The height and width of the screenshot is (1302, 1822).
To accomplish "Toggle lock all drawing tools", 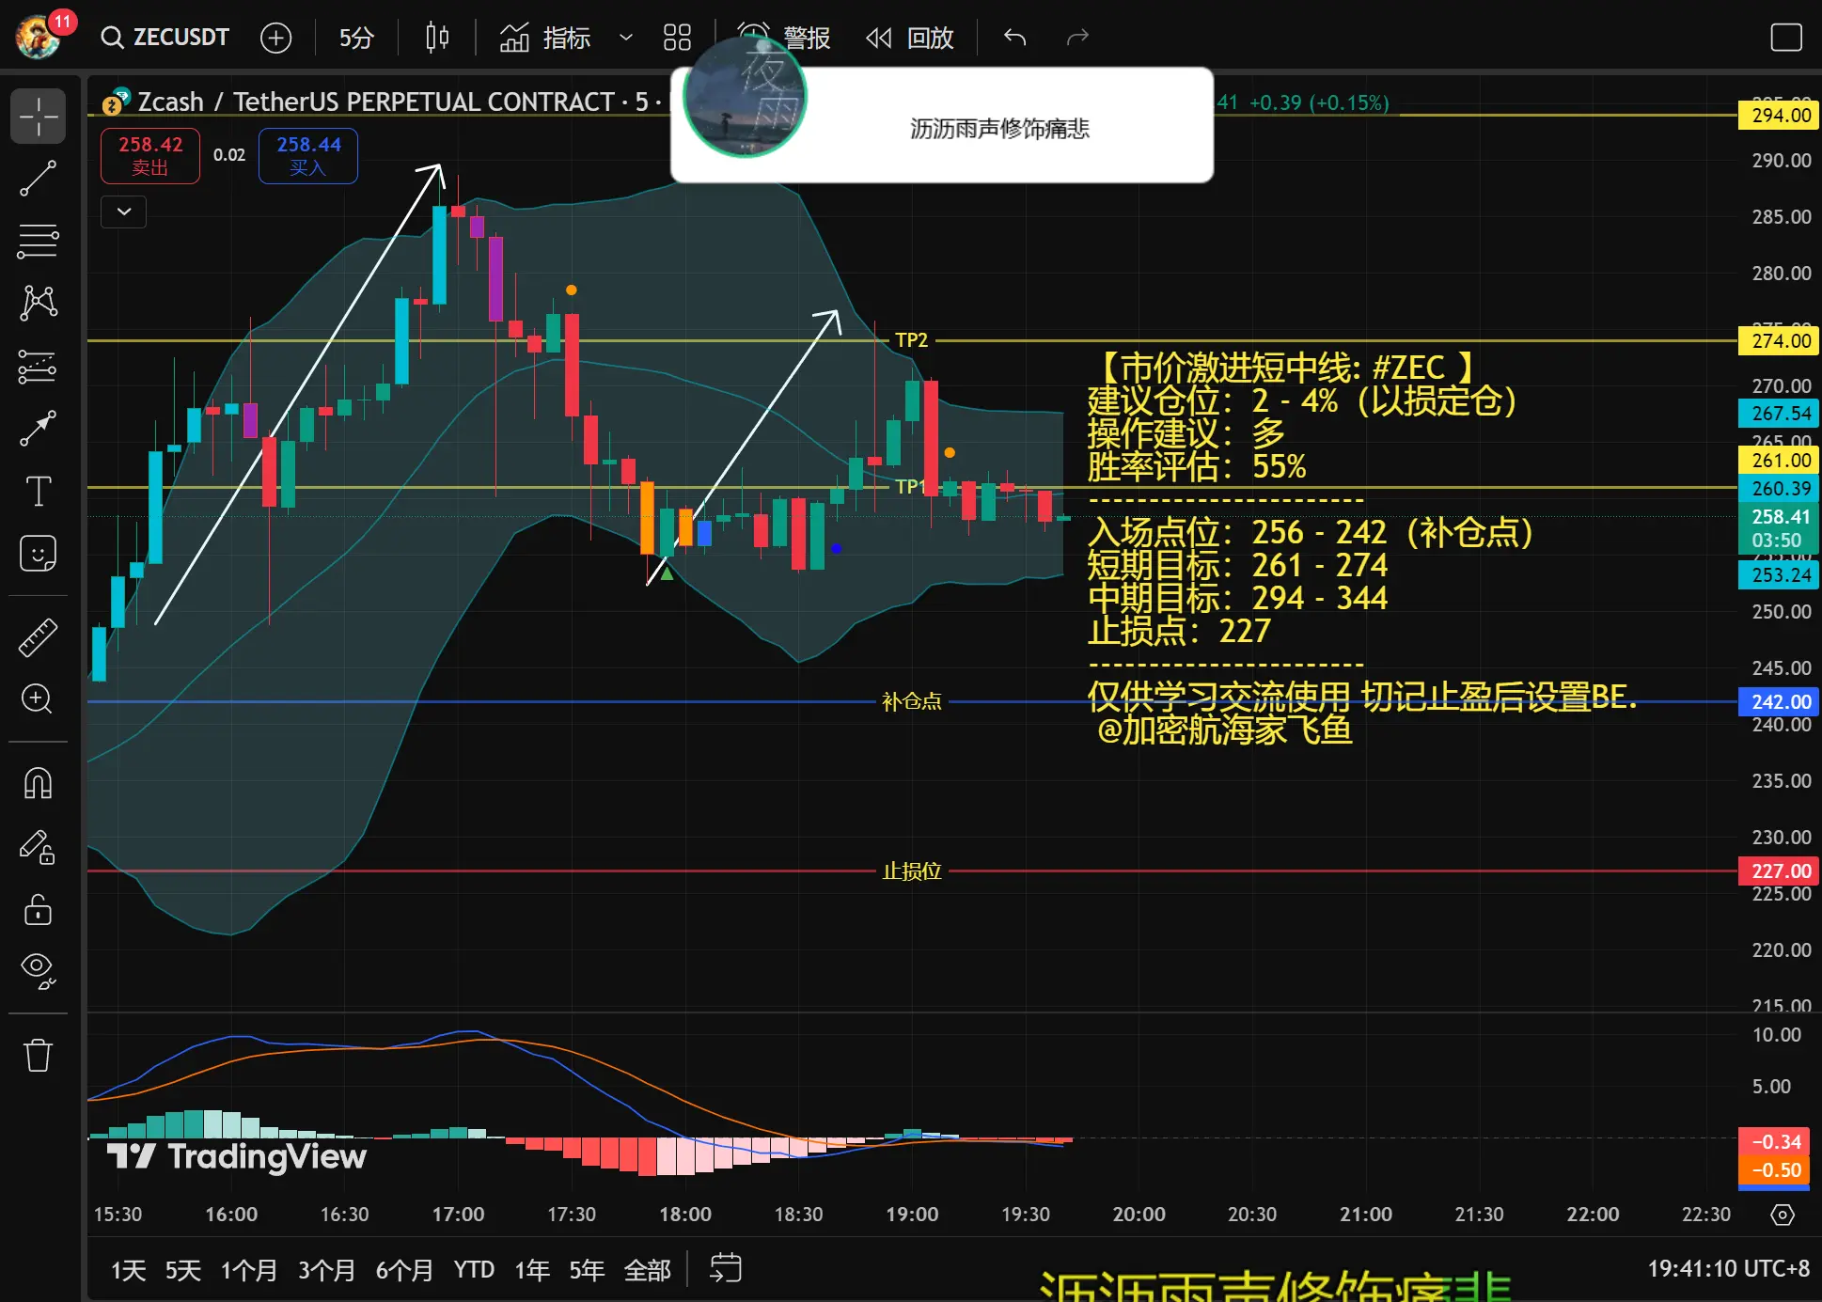I will tap(38, 909).
